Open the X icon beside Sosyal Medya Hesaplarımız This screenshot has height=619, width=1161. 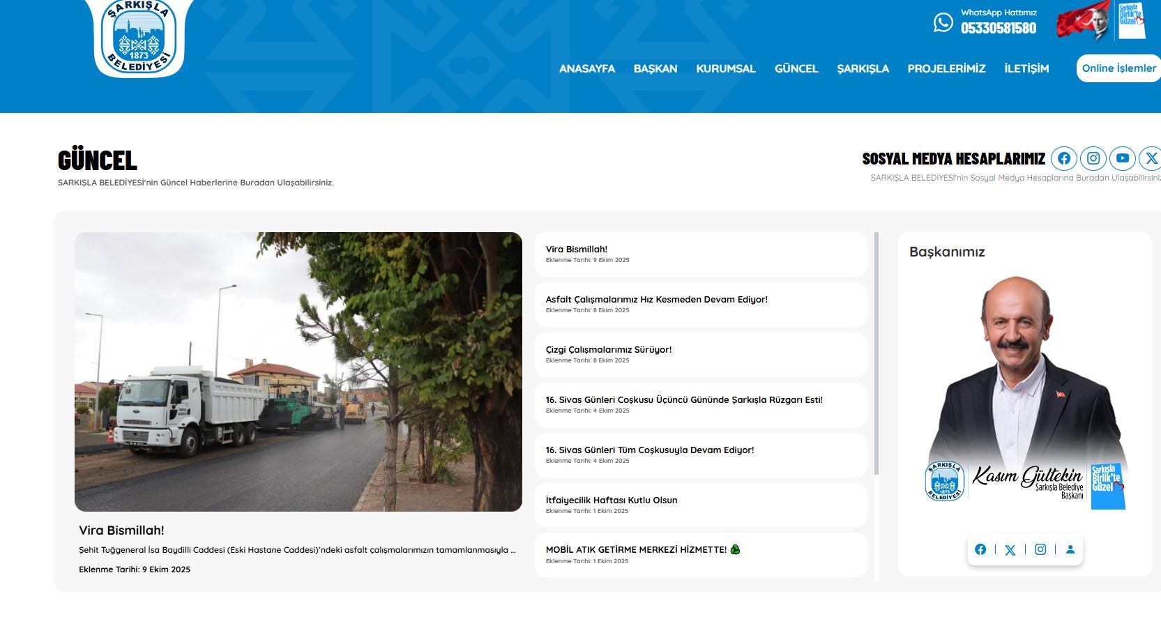(x=1151, y=158)
